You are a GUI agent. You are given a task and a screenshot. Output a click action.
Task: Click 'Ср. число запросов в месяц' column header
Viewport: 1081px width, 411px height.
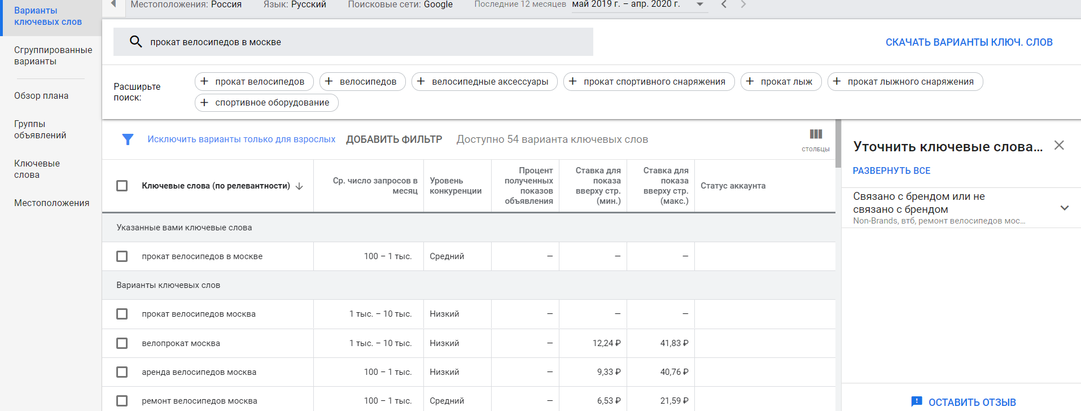tap(375, 186)
